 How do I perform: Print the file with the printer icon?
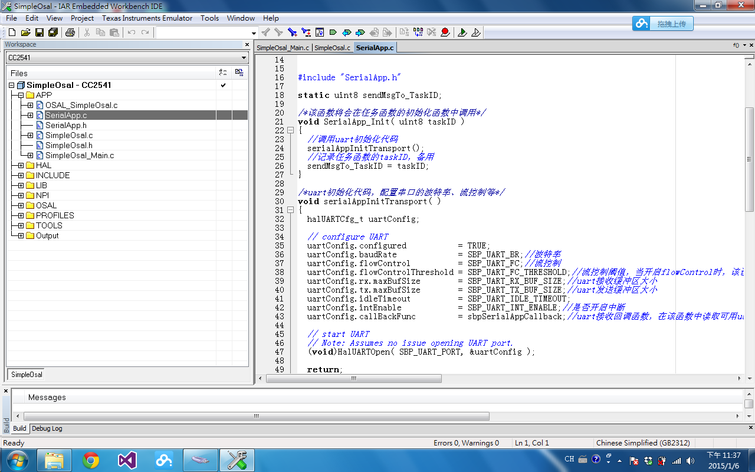click(x=70, y=32)
